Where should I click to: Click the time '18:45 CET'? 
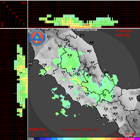click(x=122, y=35)
